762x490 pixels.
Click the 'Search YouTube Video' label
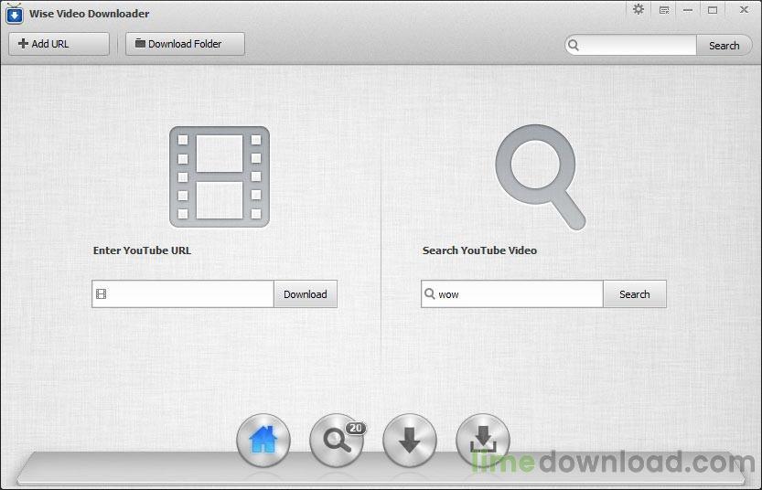point(479,250)
